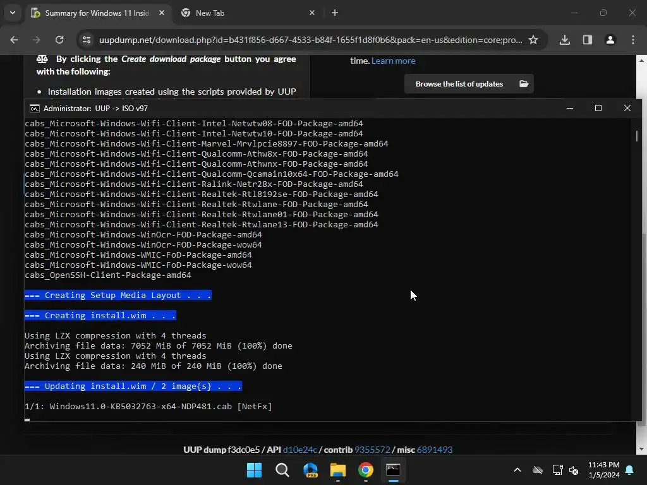Click the command prompt title bar icon
This screenshot has width=647, height=485.
coord(35,109)
